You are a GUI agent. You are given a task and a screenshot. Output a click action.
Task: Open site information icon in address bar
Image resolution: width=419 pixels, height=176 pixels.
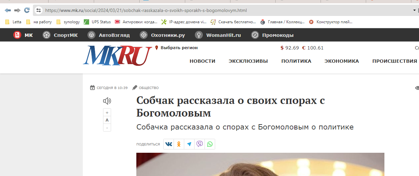tap(39, 10)
